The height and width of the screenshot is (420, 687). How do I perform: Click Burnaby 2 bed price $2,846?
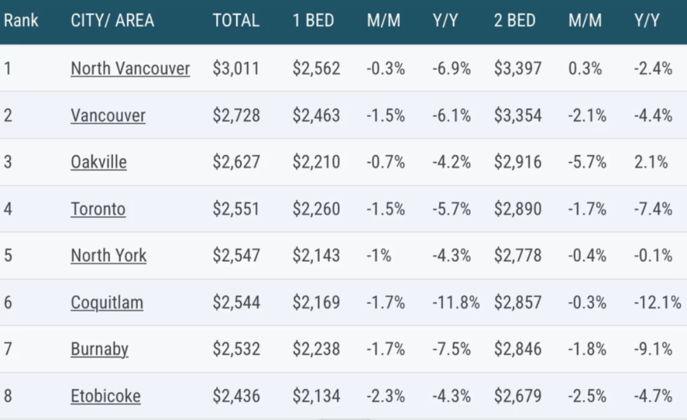click(x=518, y=349)
